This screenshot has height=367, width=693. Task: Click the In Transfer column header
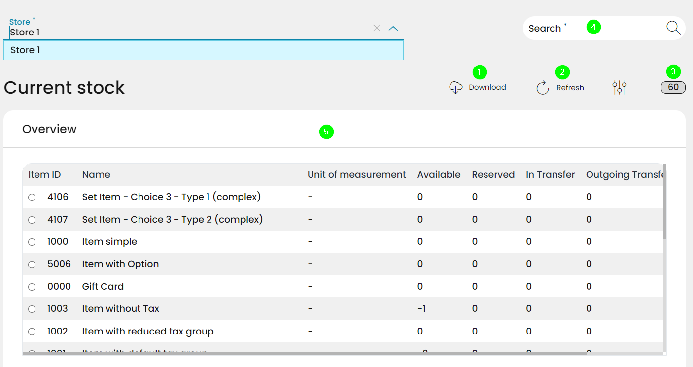click(x=551, y=175)
